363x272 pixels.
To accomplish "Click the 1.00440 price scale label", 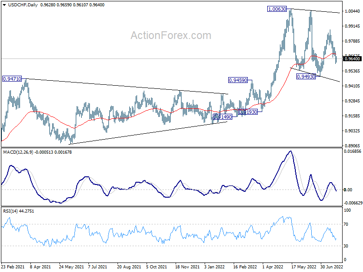I will coord(353,11).
